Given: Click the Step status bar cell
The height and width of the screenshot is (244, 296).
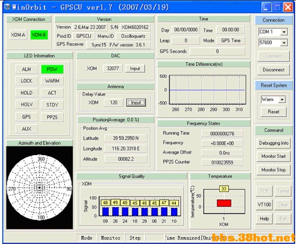Looking at the screenshot, I should click(x=135, y=238).
